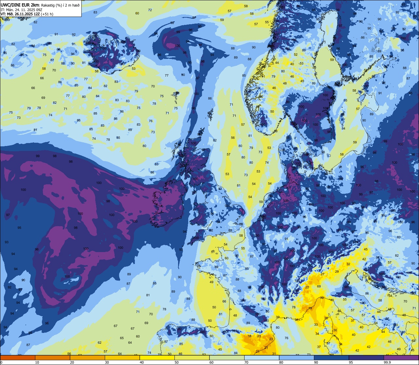This screenshot has height=365, width=419.
Task: Select the 80–90% light blue legend segment
Action: coord(297,357)
